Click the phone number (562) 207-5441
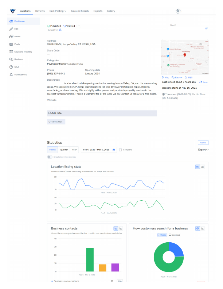Screen dimensions: 223x289 click(x=56, y=74)
